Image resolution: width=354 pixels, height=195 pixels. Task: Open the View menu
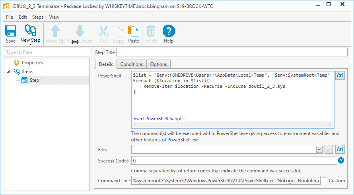pyautogui.click(x=54, y=17)
